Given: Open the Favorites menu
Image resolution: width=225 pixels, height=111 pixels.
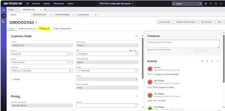Looking at the screenshot, I should tap(36, 3).
